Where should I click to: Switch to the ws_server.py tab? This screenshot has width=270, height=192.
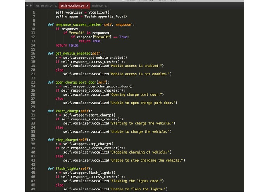[44, 6]
